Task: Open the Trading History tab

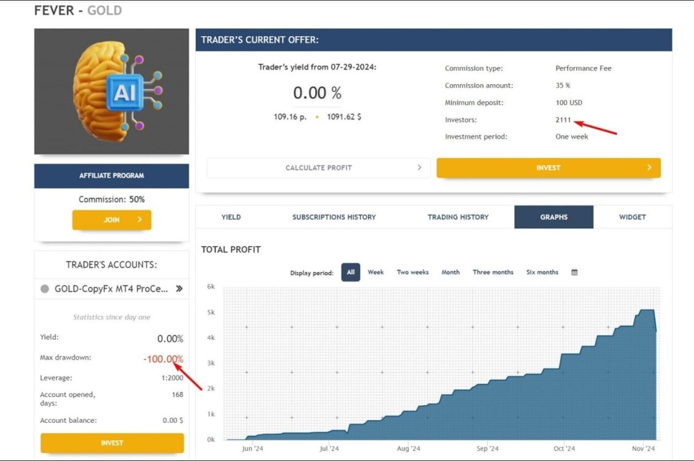Action: pyautogui.click(x=458, y=217)
